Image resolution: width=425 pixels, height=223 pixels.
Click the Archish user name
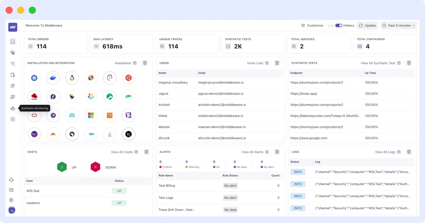click(x=164, y=105)
